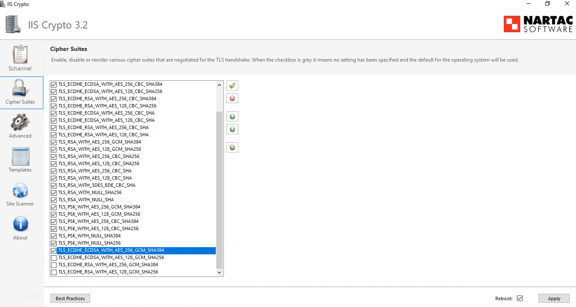Uncheck TLS_ECDHE_ECDSA_WITH_AES_256_CBC_SHA384 checkbox
The width and height of the screenshot is (576, 307).
[54, 84]
